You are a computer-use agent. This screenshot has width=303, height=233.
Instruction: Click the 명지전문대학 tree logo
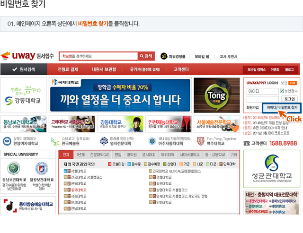point(104,141)
